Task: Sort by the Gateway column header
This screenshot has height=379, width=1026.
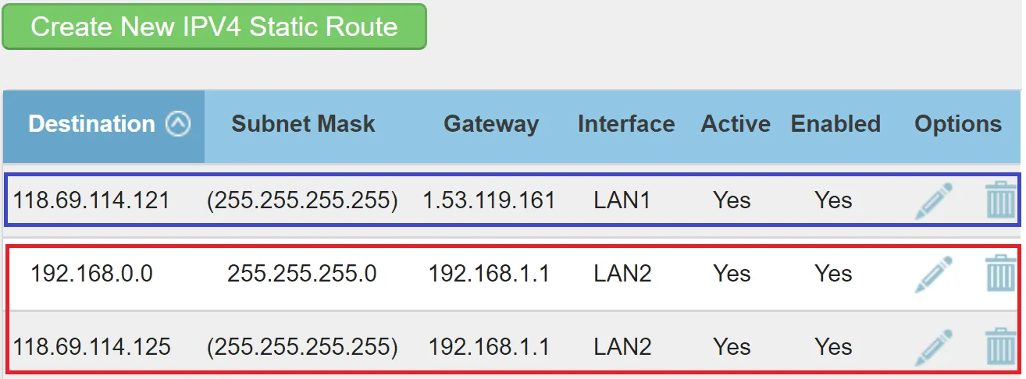Action: (491, 124)
